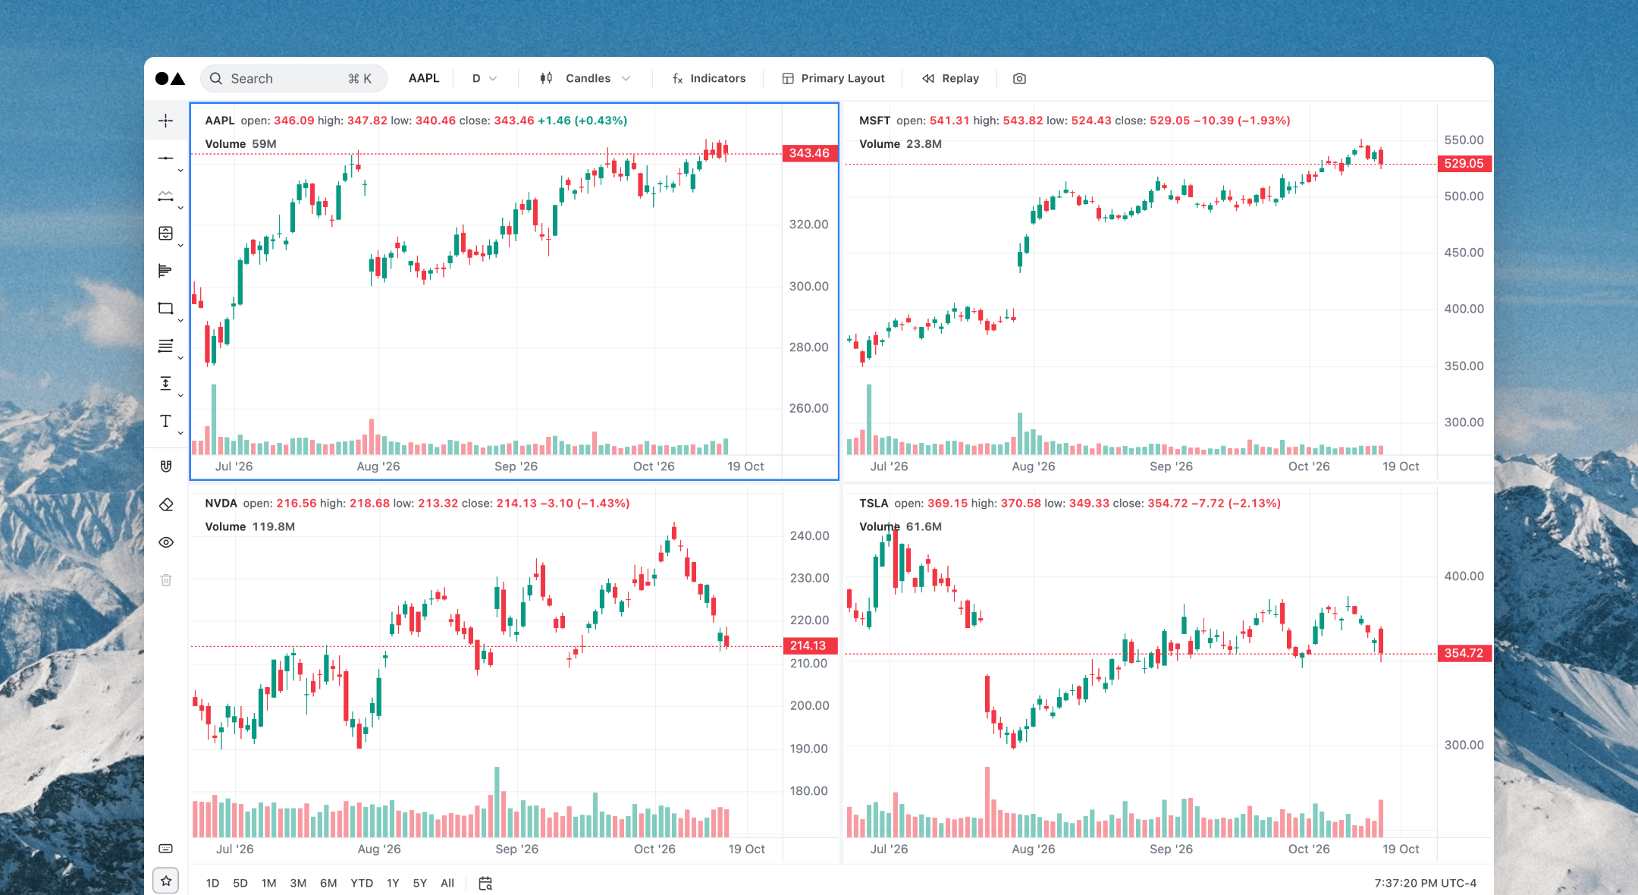Select the 1Y time range
Image resolution: width=1638 pixels, height=895 pixels.
point(393,883)
